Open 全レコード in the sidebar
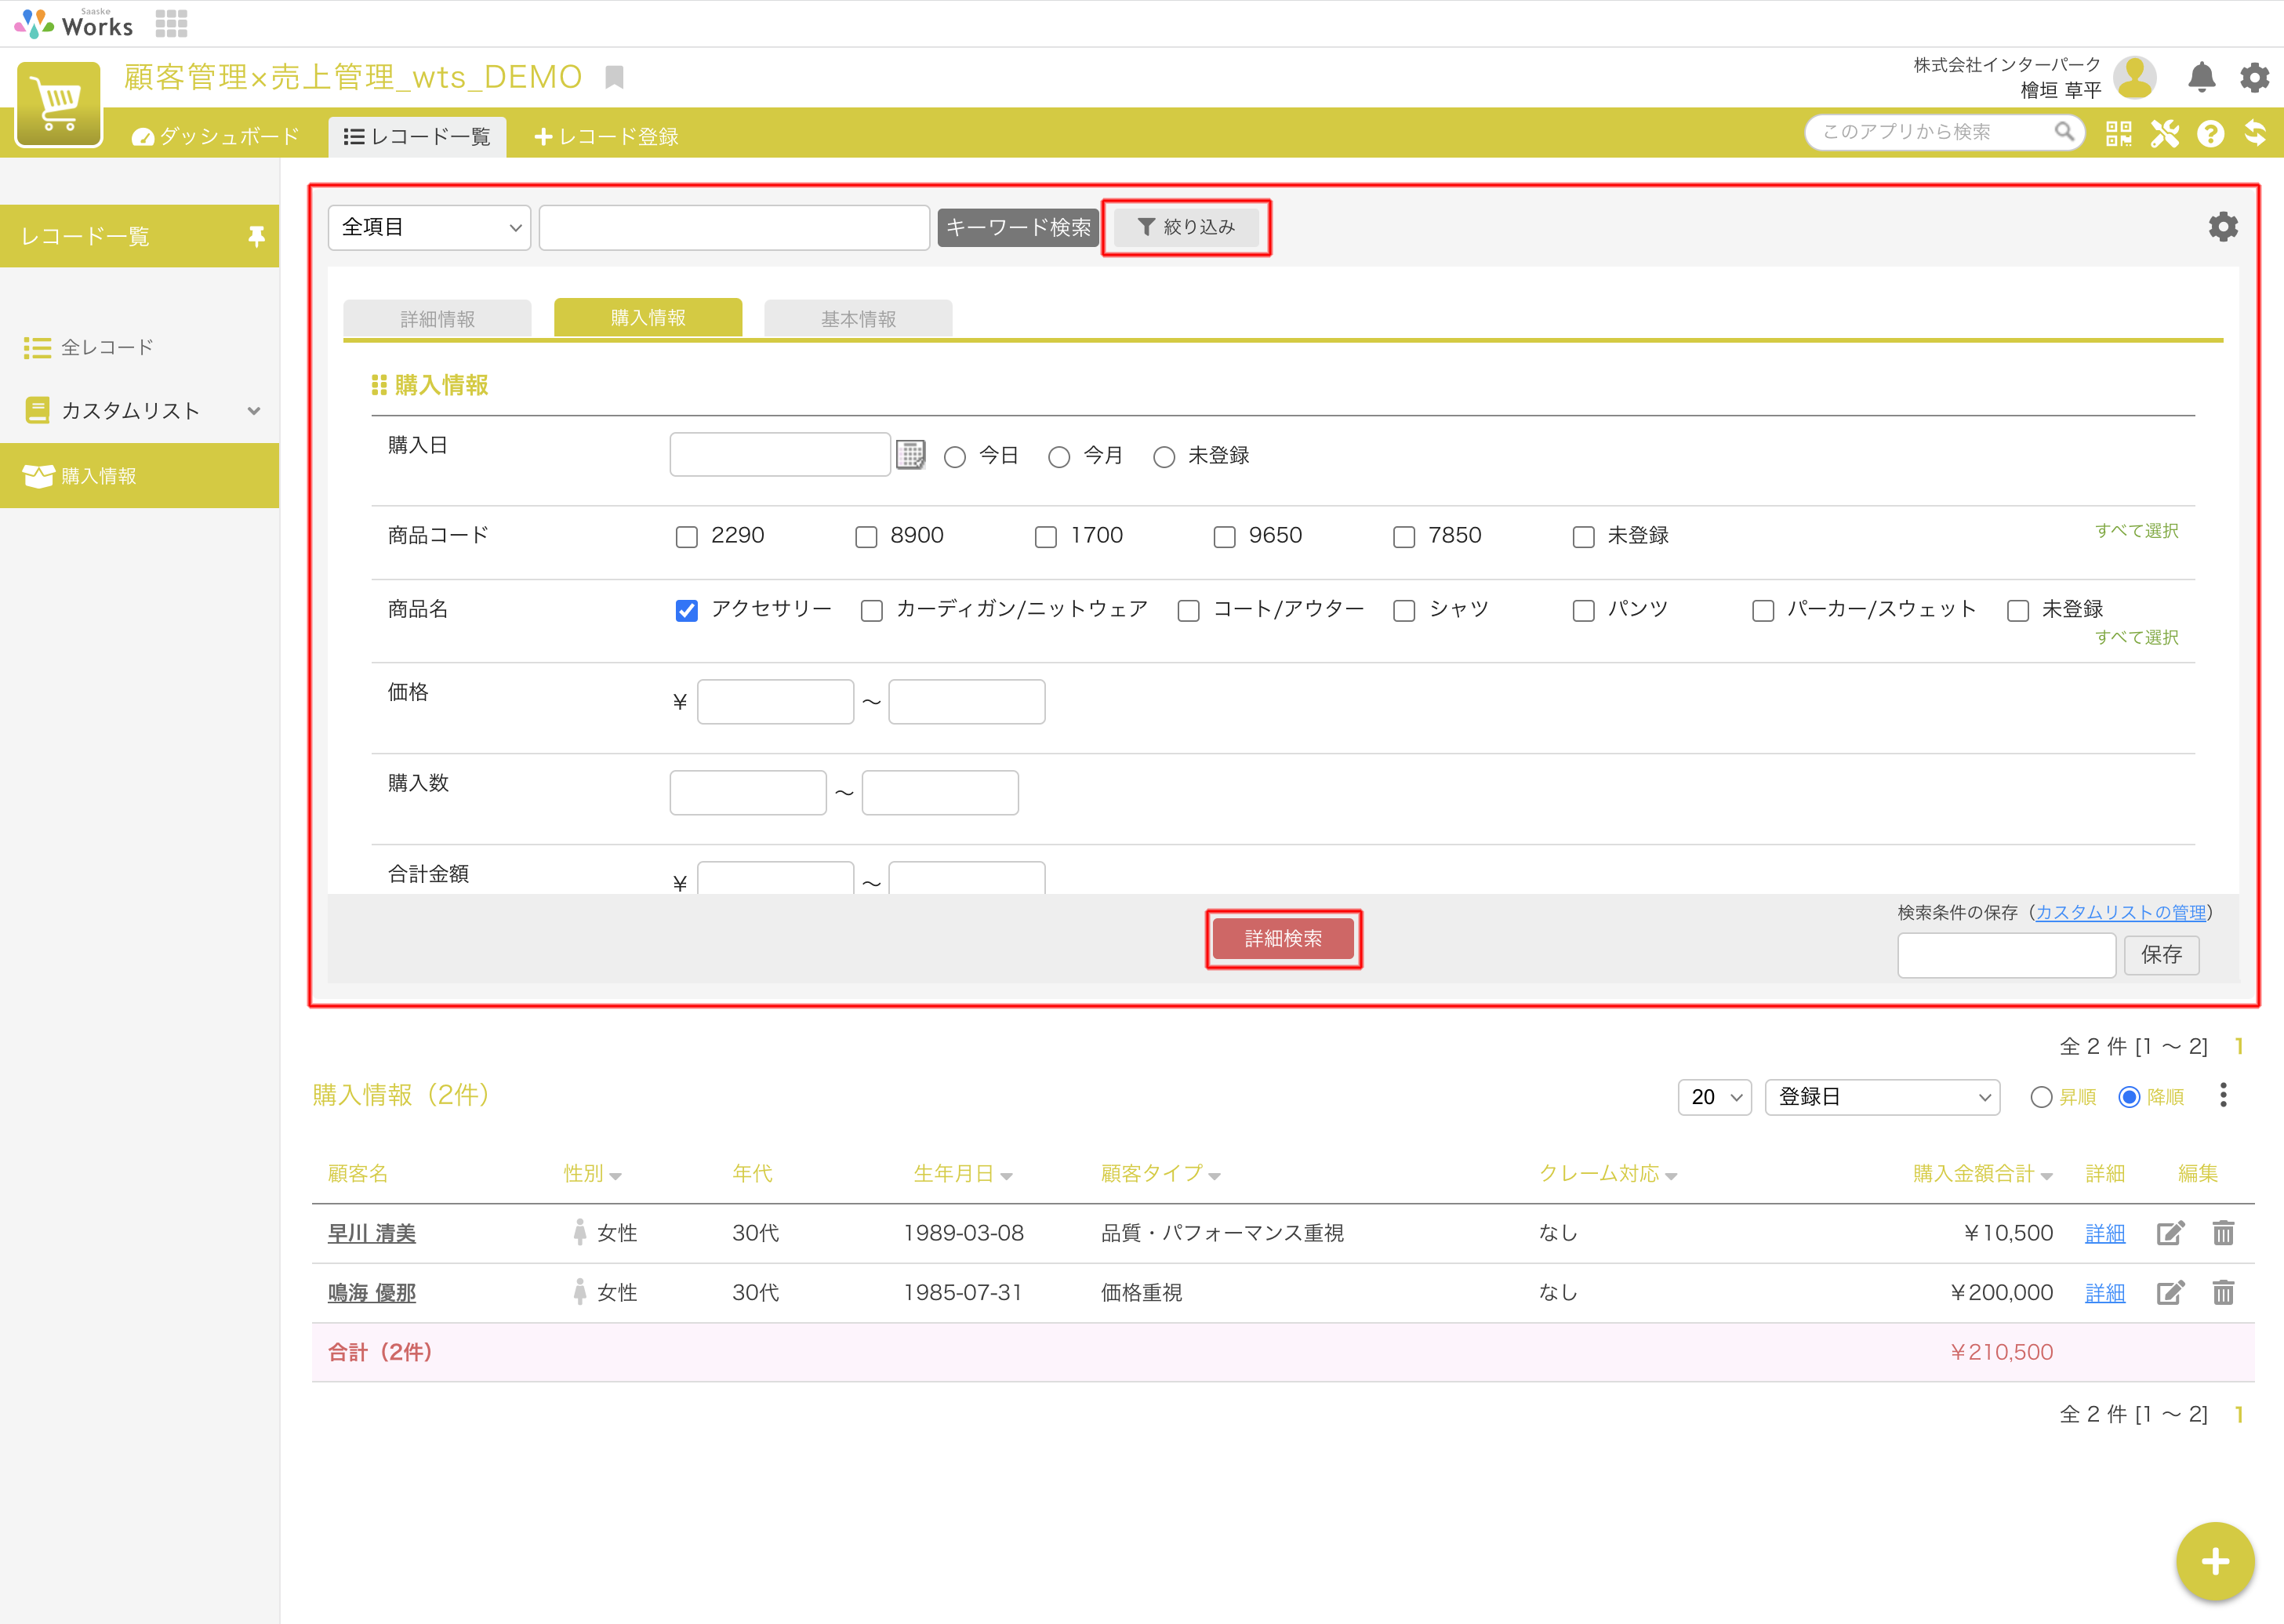 [107, 347]
